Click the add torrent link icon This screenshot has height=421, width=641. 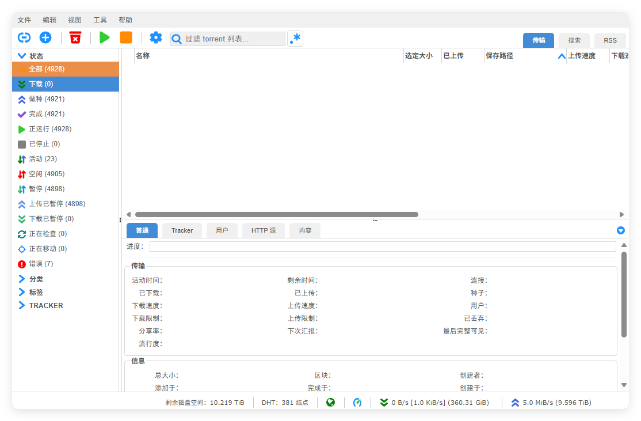[x=24, y=37]
